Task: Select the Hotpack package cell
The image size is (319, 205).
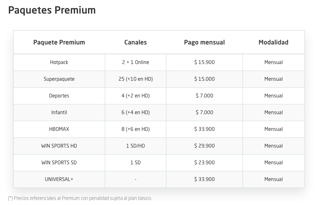Action: [x=59, y=62]
